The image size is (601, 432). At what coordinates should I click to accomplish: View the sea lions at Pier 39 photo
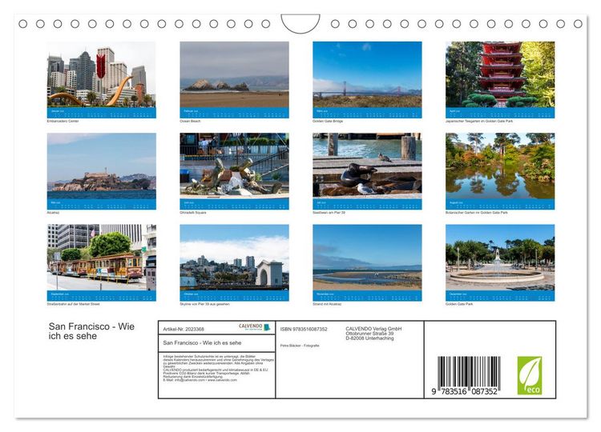[x=367, y=166]
